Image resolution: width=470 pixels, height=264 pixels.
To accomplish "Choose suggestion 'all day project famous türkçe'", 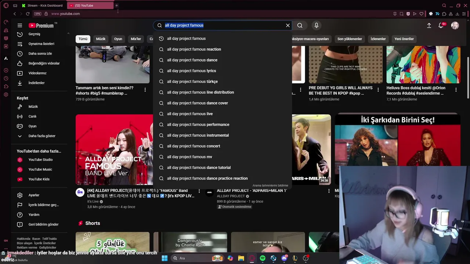I will click(223, 81).
